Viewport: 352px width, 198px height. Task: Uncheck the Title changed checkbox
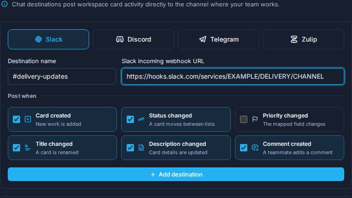(x=16, y=148)
